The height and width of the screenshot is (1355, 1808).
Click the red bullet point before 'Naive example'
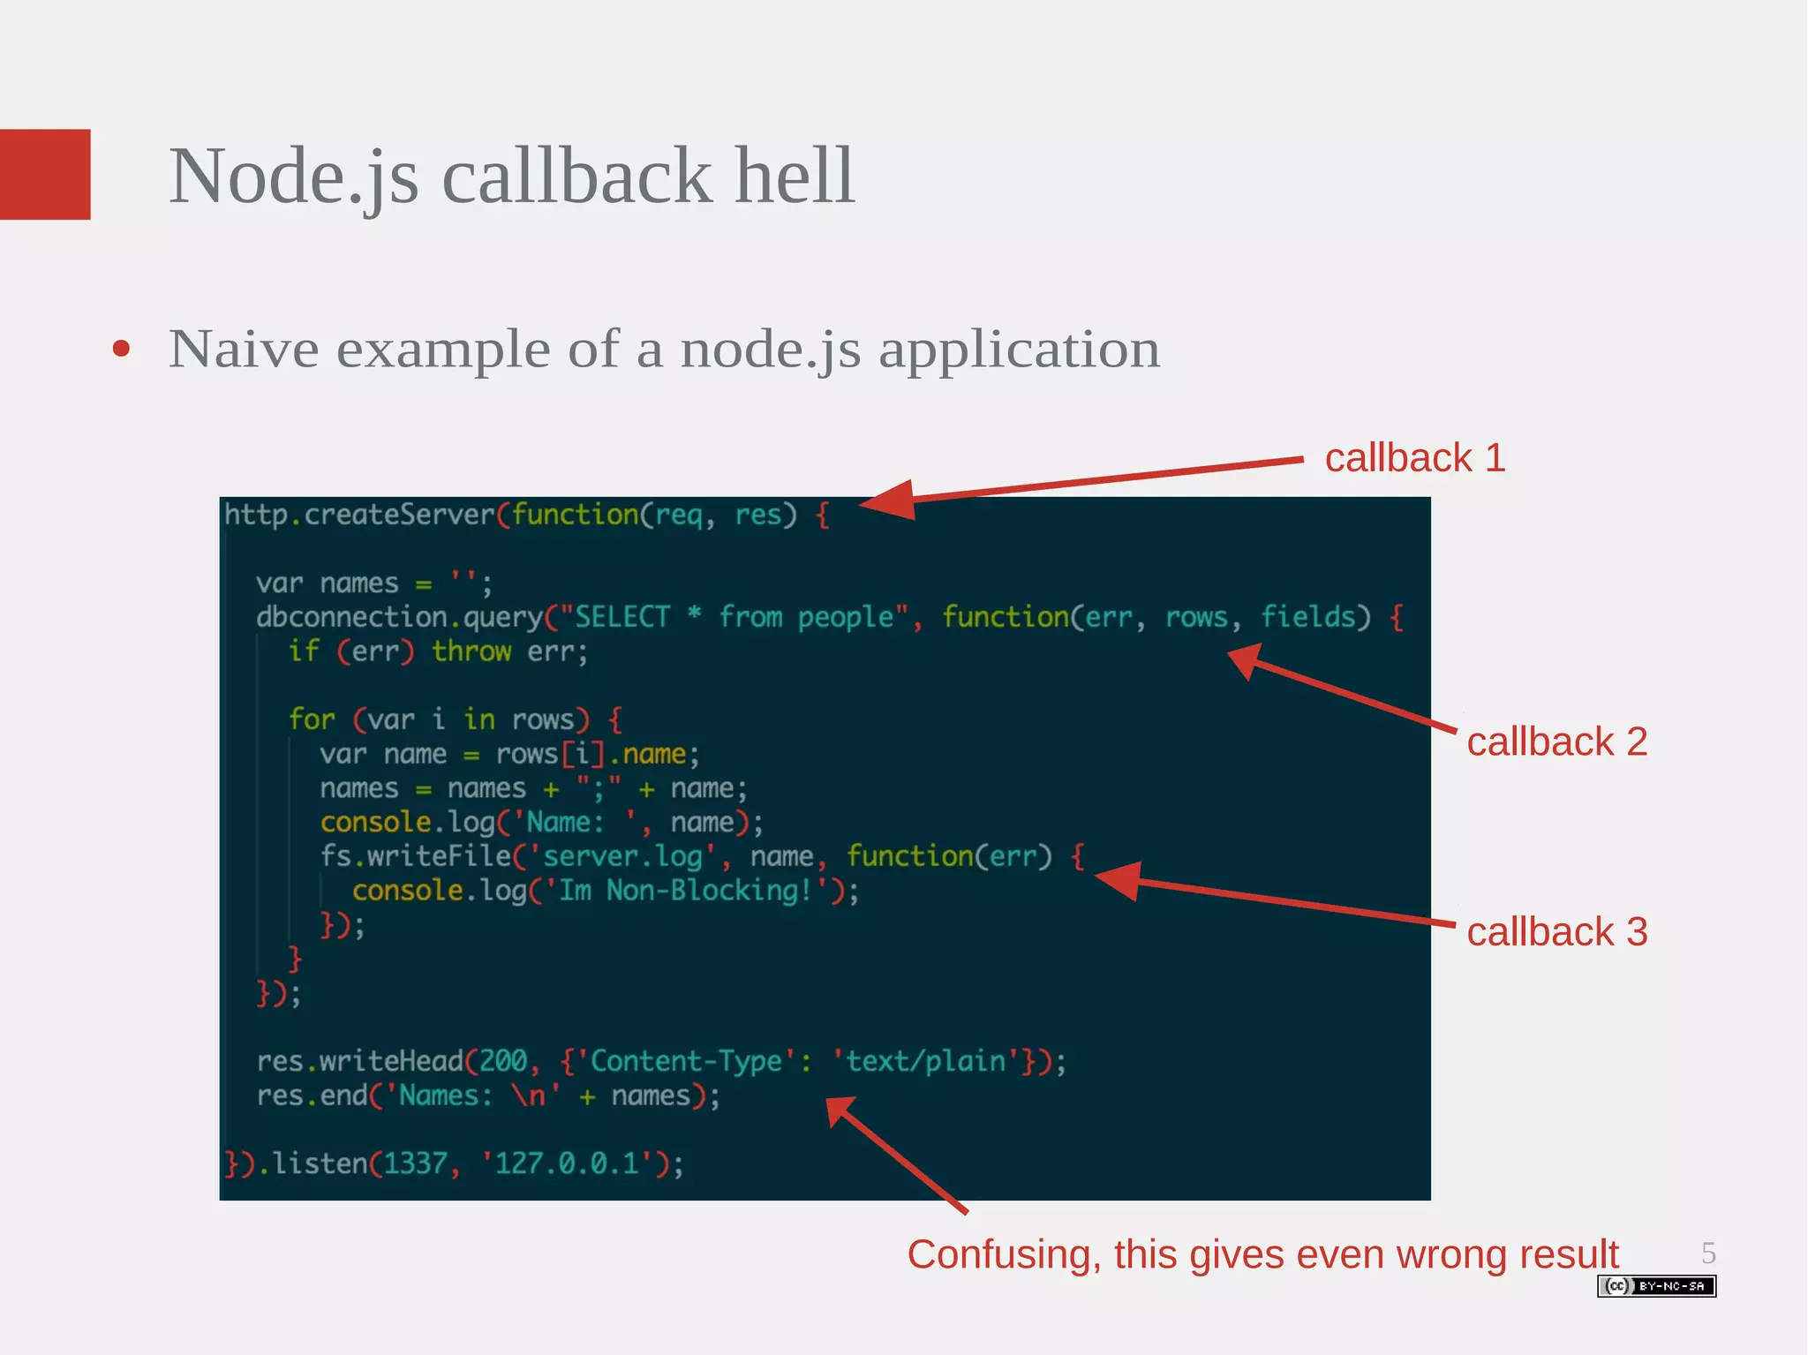coord(122,350)
